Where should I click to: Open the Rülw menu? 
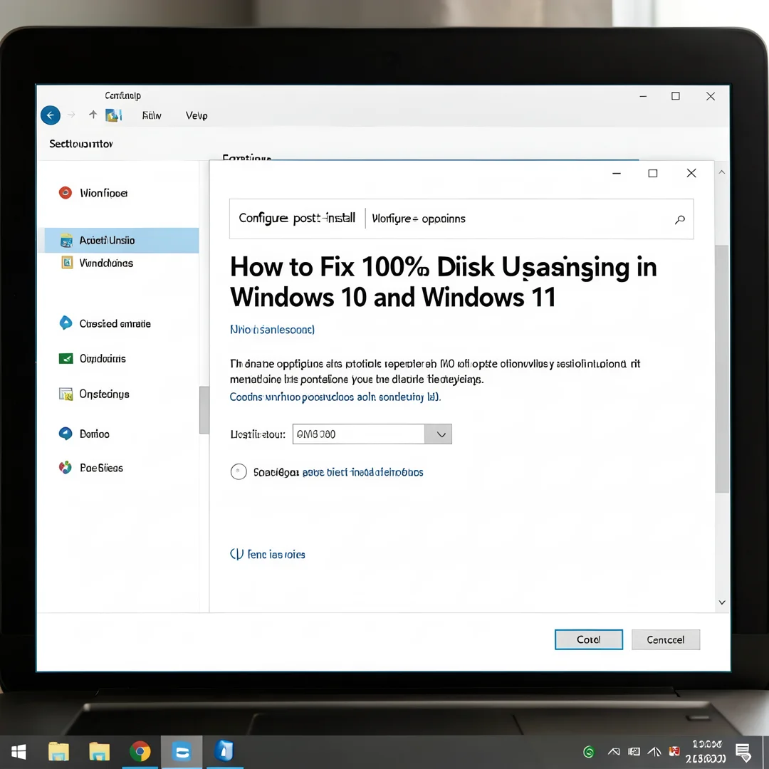(152, 116)
